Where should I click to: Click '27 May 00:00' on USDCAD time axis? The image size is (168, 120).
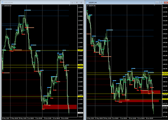click(x=14, y=118)
